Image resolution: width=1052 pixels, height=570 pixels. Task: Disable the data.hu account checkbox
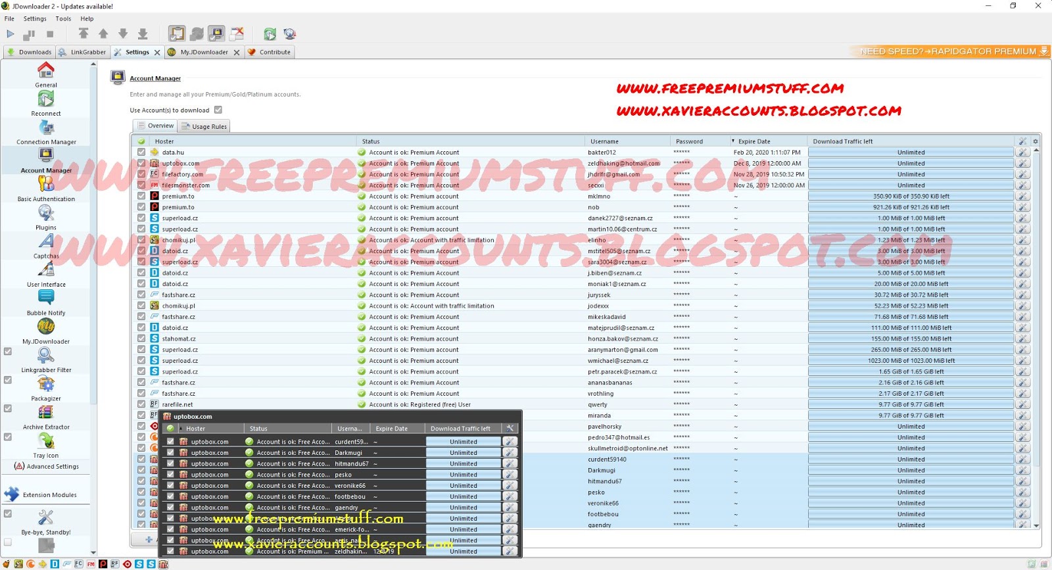coord(141,152)
